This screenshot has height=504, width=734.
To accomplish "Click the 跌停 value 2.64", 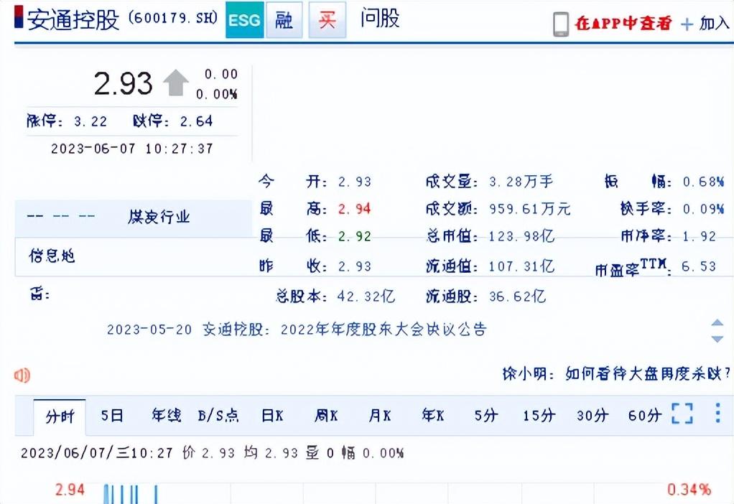I will (x=197, y=121).
